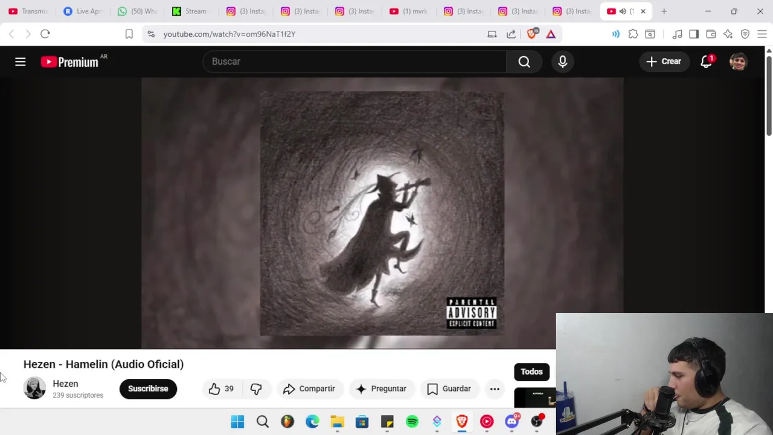
Task: Click the like count 39
Action: 229,388
